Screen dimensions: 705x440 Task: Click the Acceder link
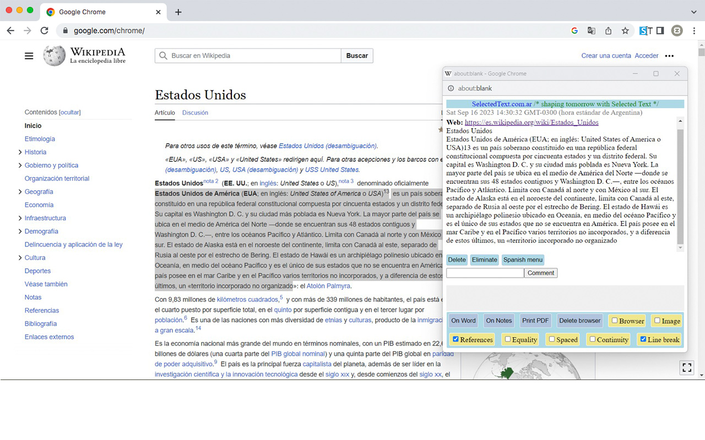(647, 56)
